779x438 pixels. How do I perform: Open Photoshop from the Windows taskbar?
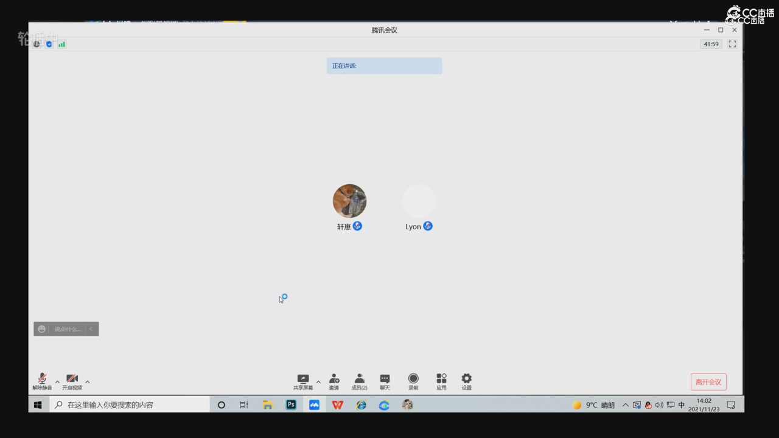[x=291, y=405]
